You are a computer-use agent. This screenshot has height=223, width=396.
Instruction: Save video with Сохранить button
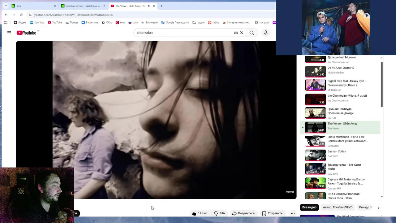click(x=272, y=213)
